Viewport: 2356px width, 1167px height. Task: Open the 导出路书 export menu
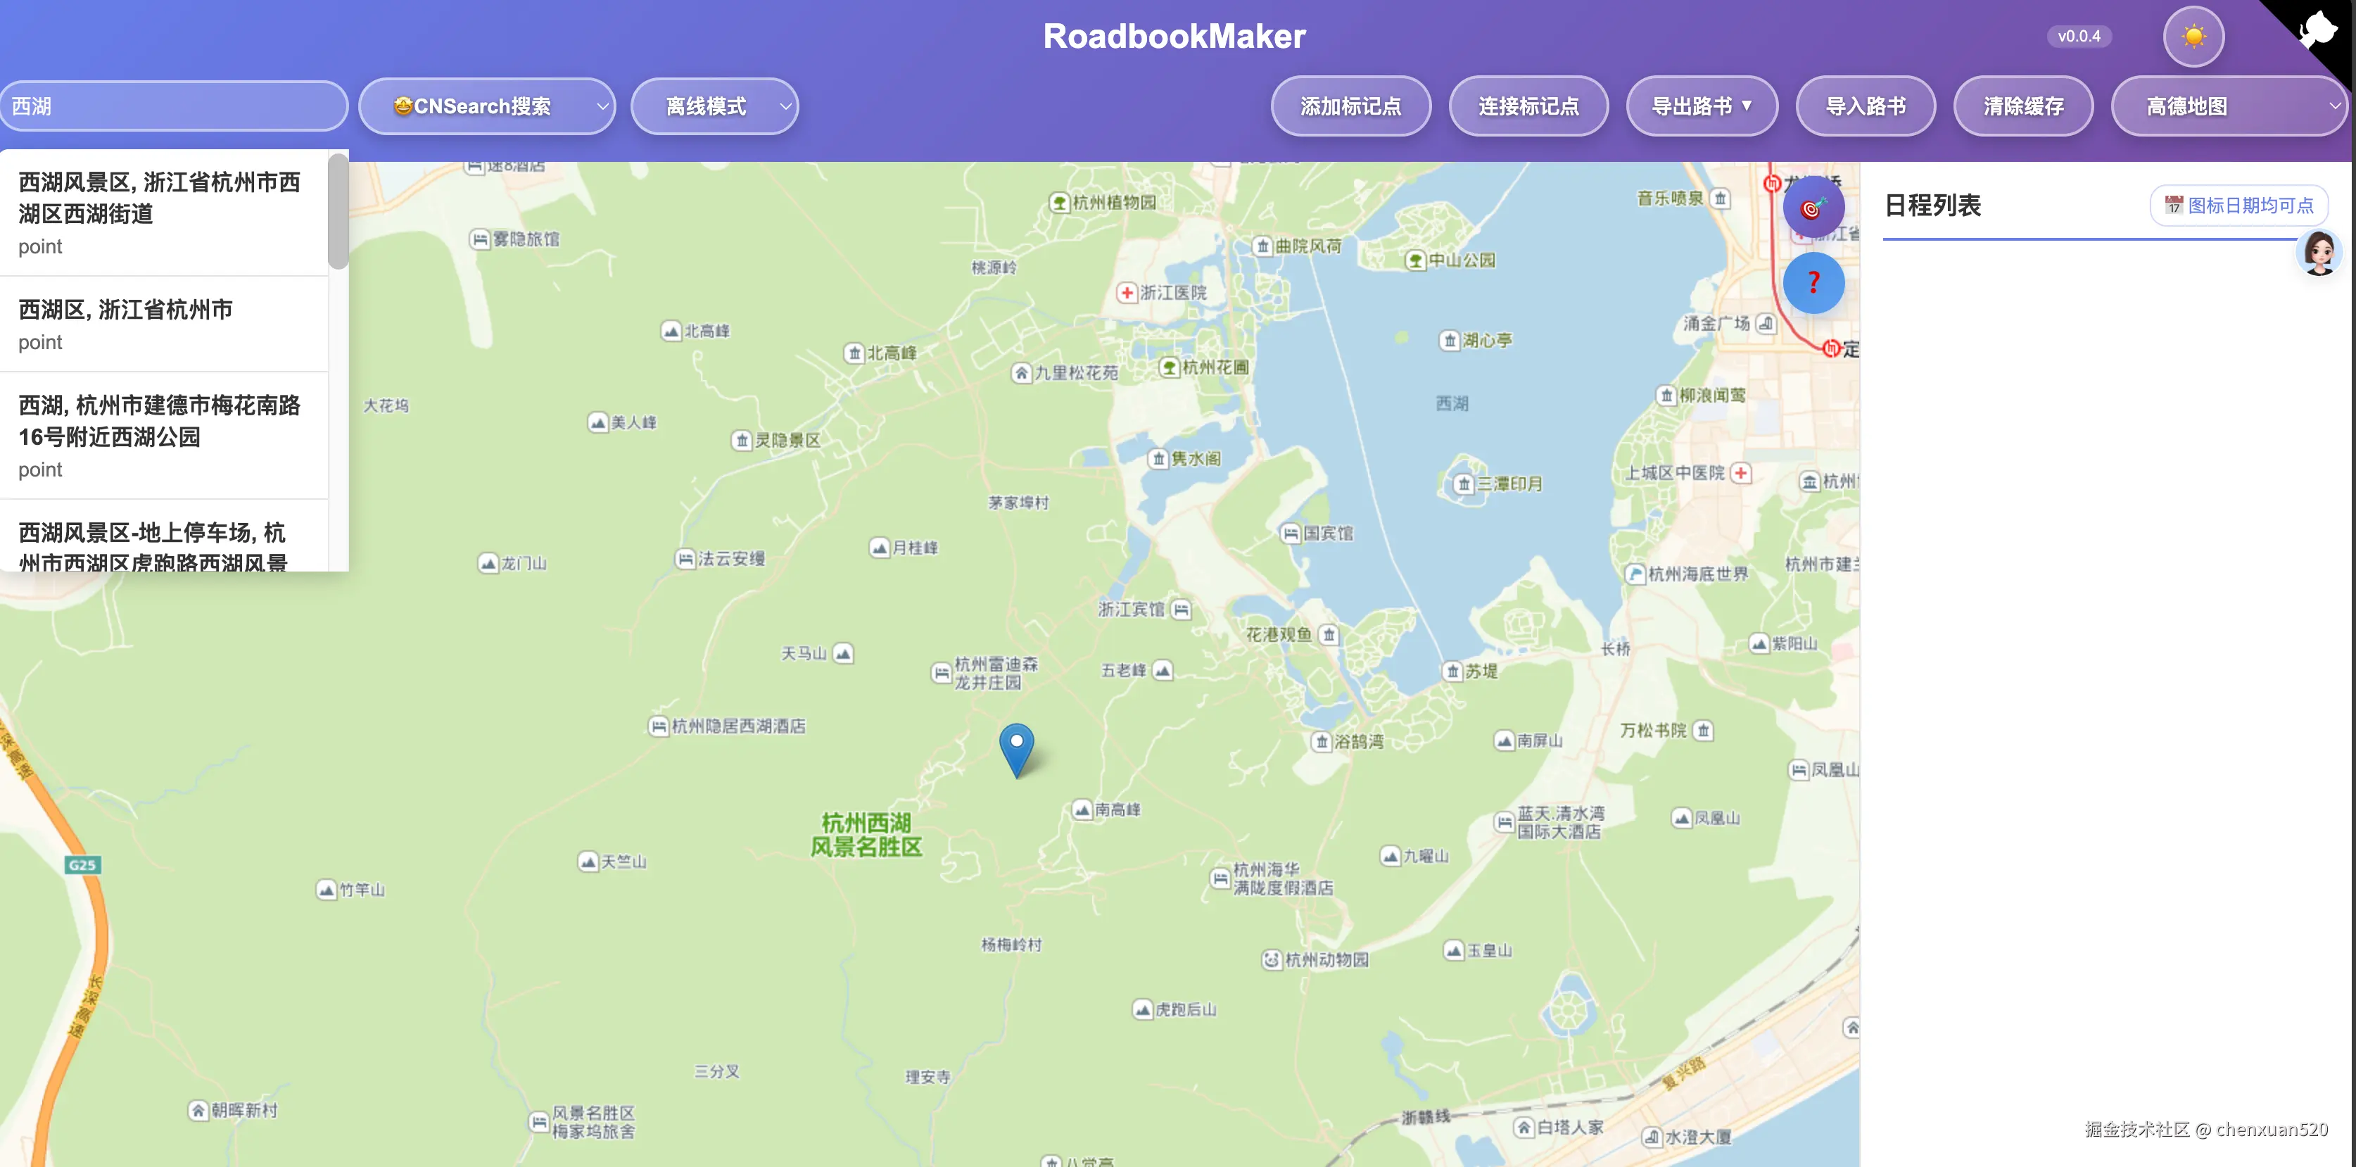click(x=1701, y=106)
